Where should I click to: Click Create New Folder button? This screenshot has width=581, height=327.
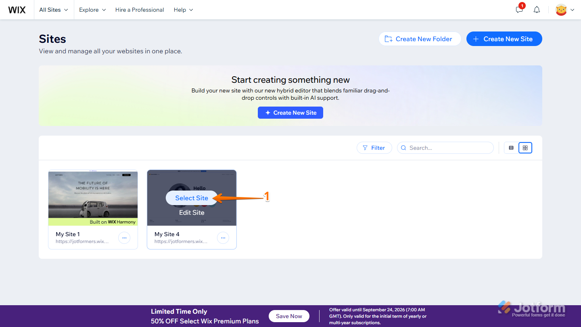coord(420,39)
